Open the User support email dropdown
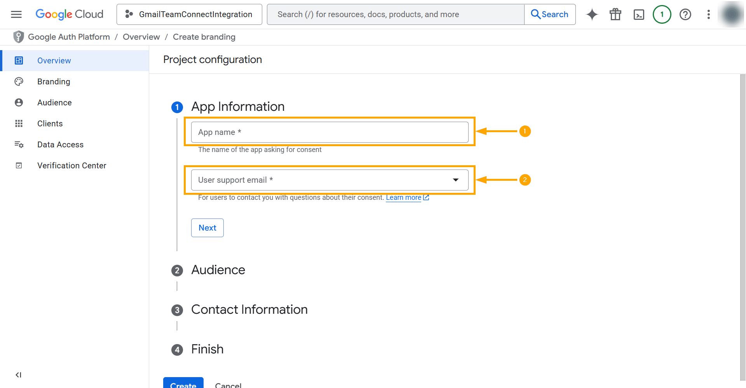746x388 pixels. tap(455, 180)
